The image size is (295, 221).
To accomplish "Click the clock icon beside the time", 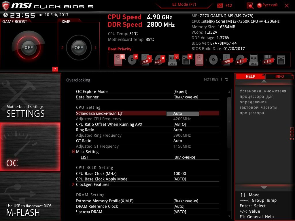I will pos(6,15).
